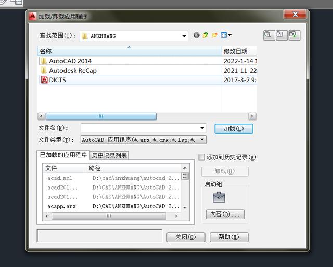Click the Locate folder icon
The width and height of the screenshot is (333, 267).
point(281,35)
